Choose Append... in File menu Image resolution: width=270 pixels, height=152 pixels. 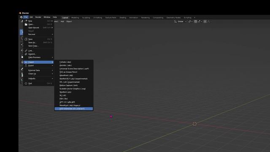coord(38,54)
